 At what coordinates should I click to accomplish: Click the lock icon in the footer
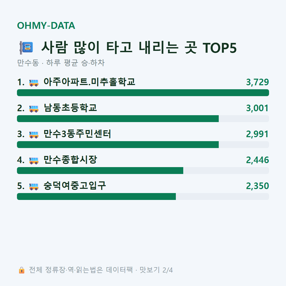(x=21, y=270)
